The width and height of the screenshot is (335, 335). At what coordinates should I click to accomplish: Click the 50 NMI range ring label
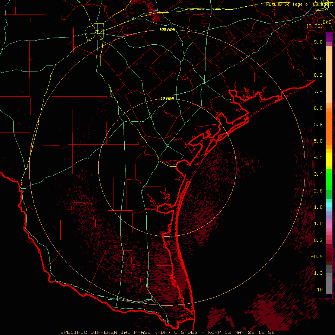[x=167, y=99]
